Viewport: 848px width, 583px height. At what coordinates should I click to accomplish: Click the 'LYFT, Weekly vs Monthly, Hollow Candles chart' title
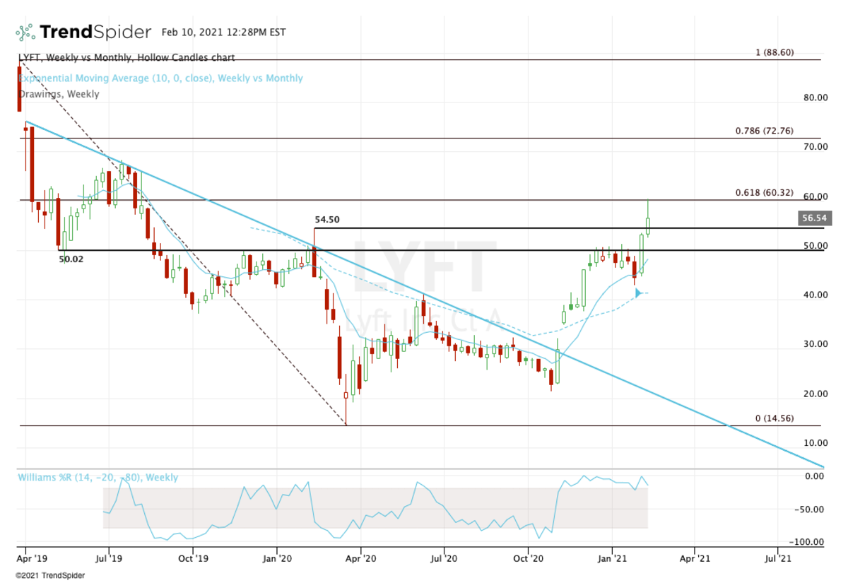[x=126, y=58]
